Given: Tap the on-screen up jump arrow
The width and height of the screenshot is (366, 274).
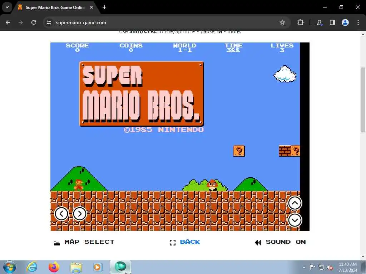Looking at the screenshot, I should (295, 203).
